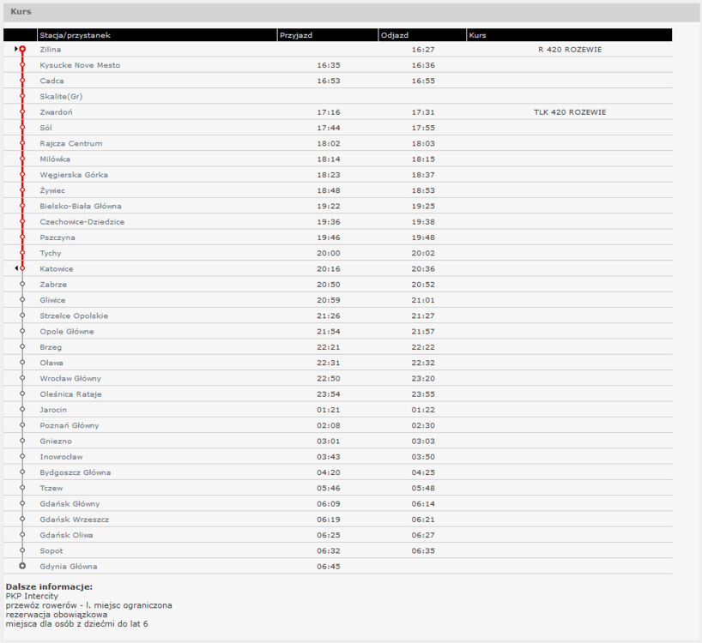Click the stop circle beside Bydgoszcz Główna
The width and height of the screenshot is (702, 643).
(x=22, y=472)
